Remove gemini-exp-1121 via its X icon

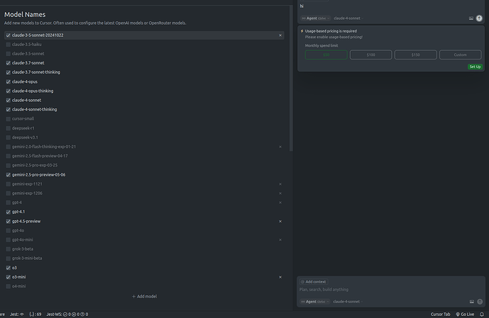click(x=280, y=184)
